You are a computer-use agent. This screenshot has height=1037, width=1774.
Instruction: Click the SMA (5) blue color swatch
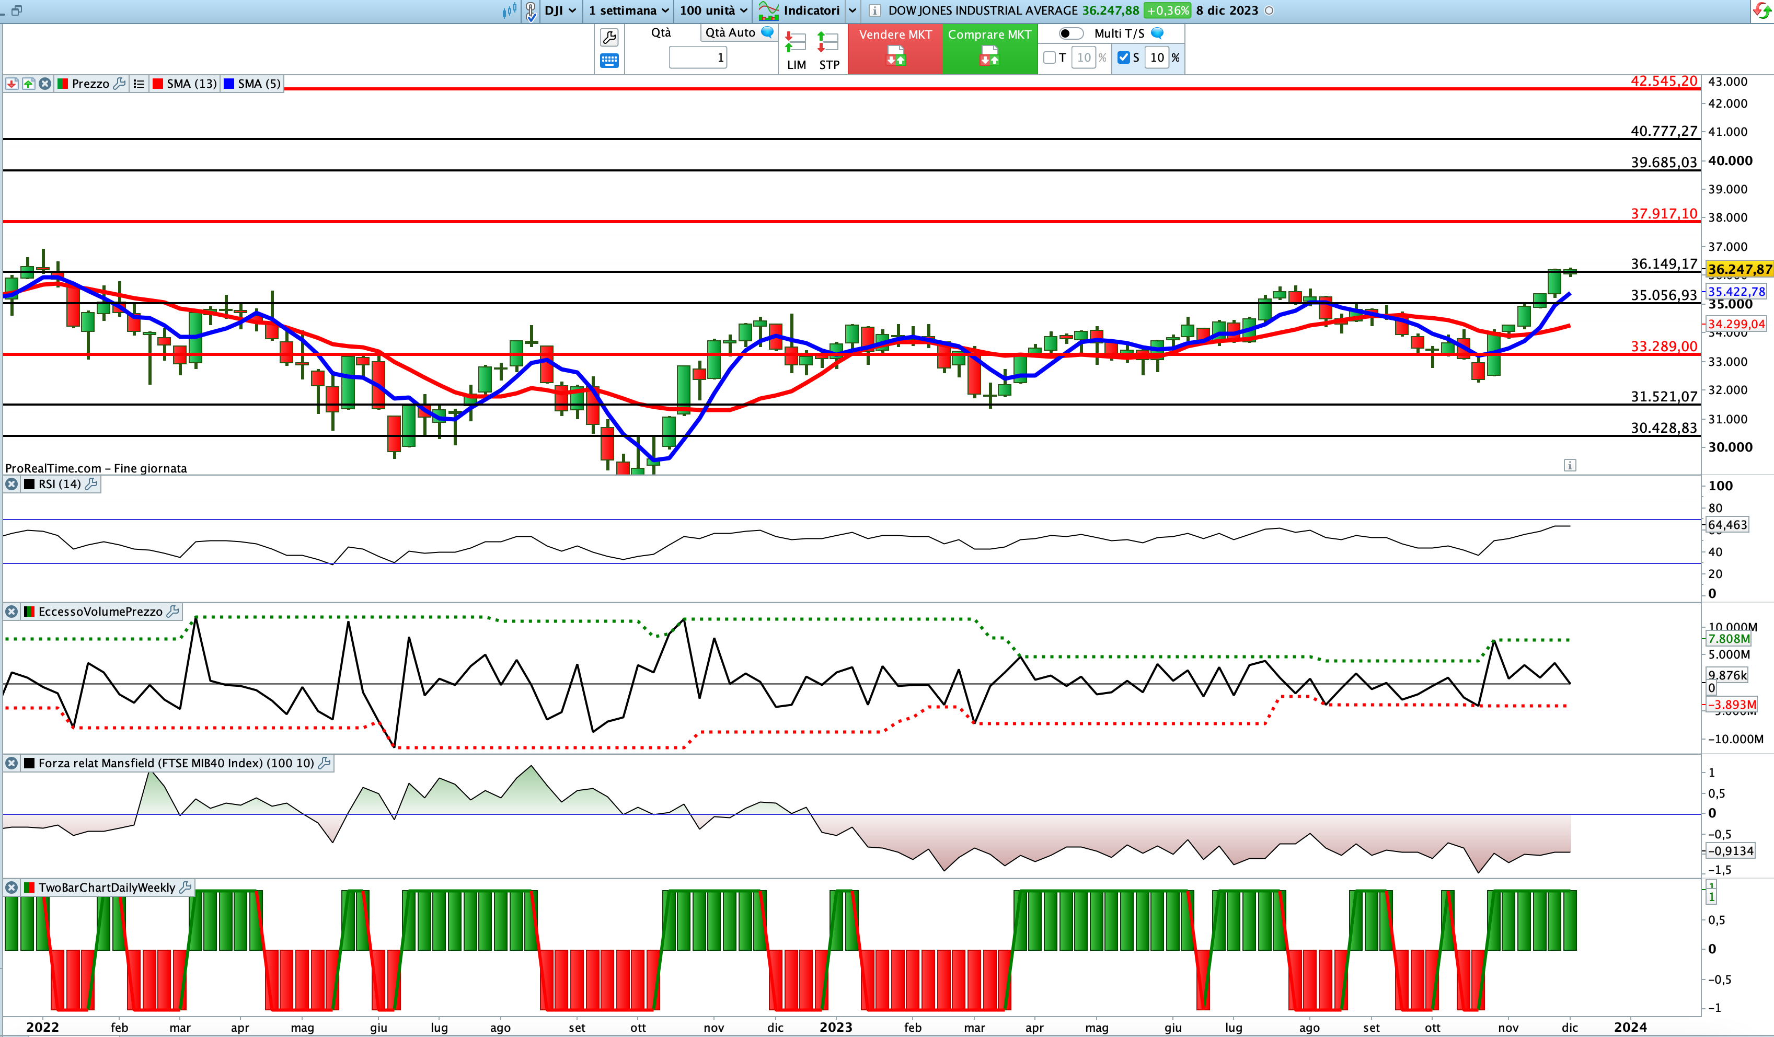tap(229, 84)
